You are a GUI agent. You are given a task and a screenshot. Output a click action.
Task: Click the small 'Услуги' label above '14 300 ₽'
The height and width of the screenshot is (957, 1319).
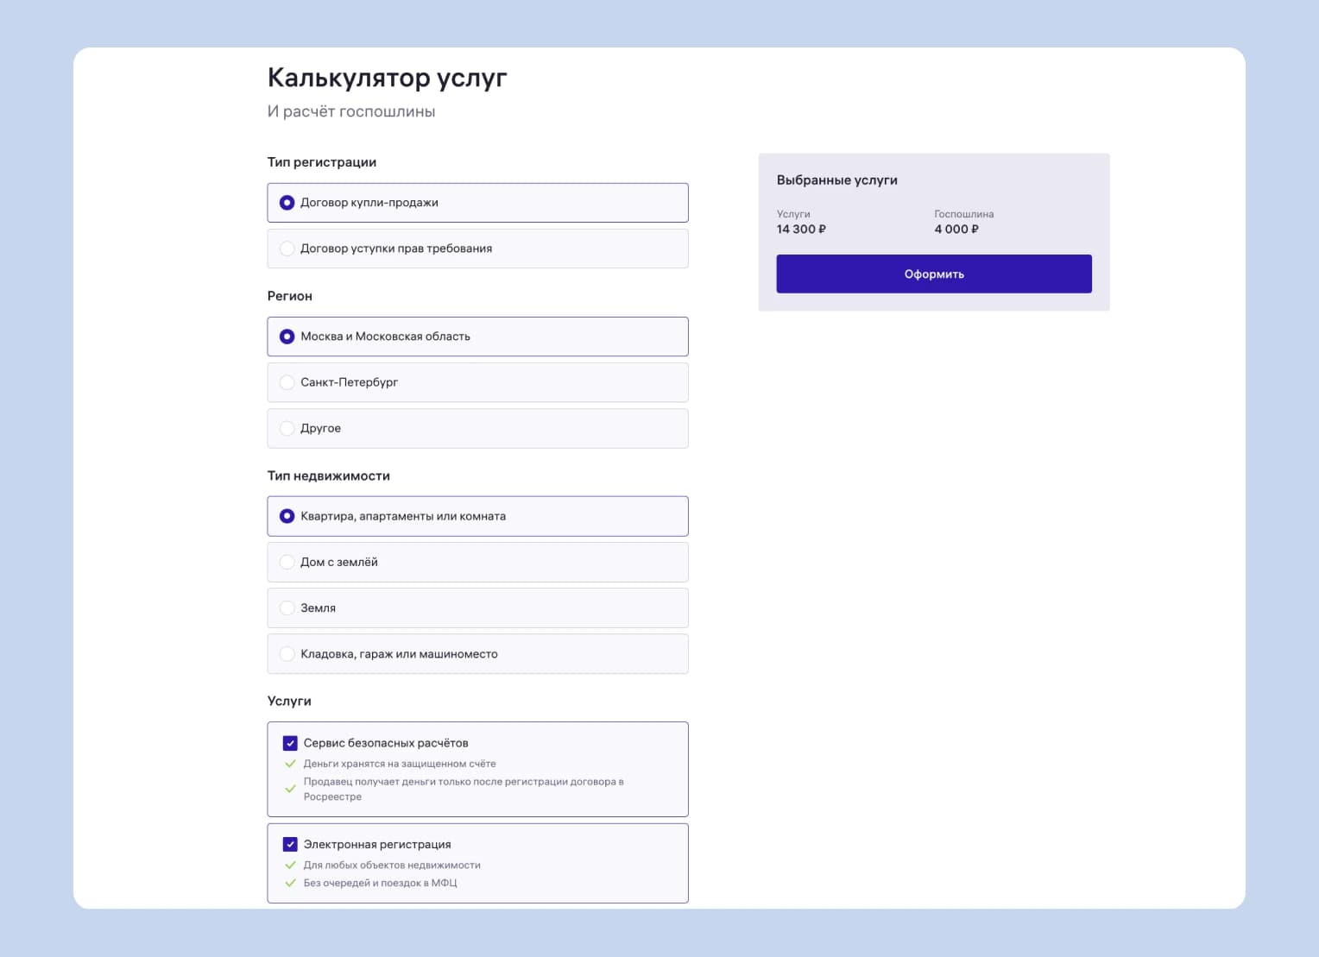pos(793,214)
